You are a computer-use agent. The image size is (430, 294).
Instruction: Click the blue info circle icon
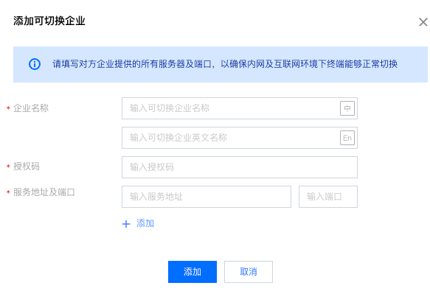pos(35,64)
